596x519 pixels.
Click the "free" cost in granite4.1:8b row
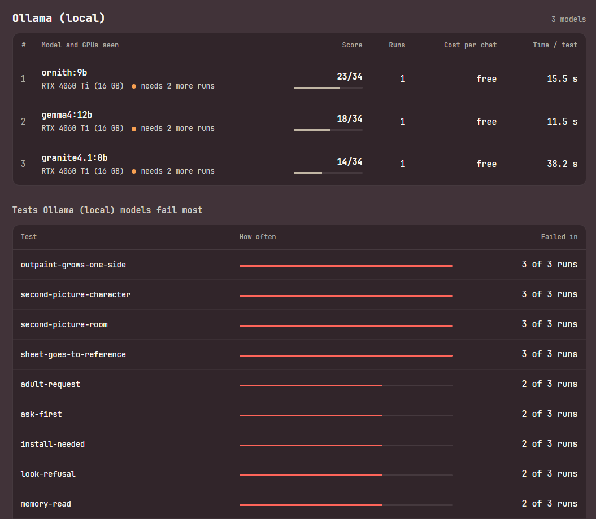pos(486,164)
